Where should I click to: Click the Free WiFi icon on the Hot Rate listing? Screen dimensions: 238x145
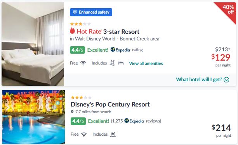[83, 63]
